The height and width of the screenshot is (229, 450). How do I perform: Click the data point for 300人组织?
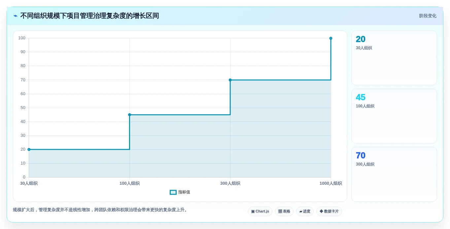click(230, 80)
